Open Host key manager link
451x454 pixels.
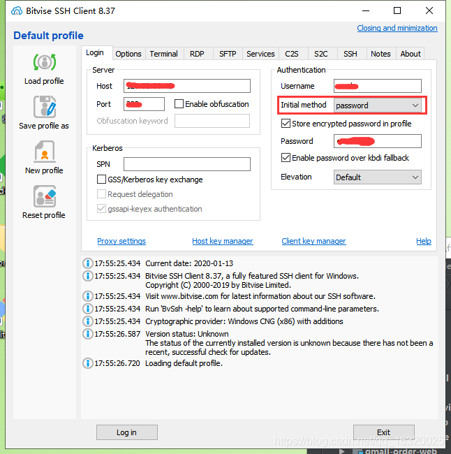[x=223, y=241]
